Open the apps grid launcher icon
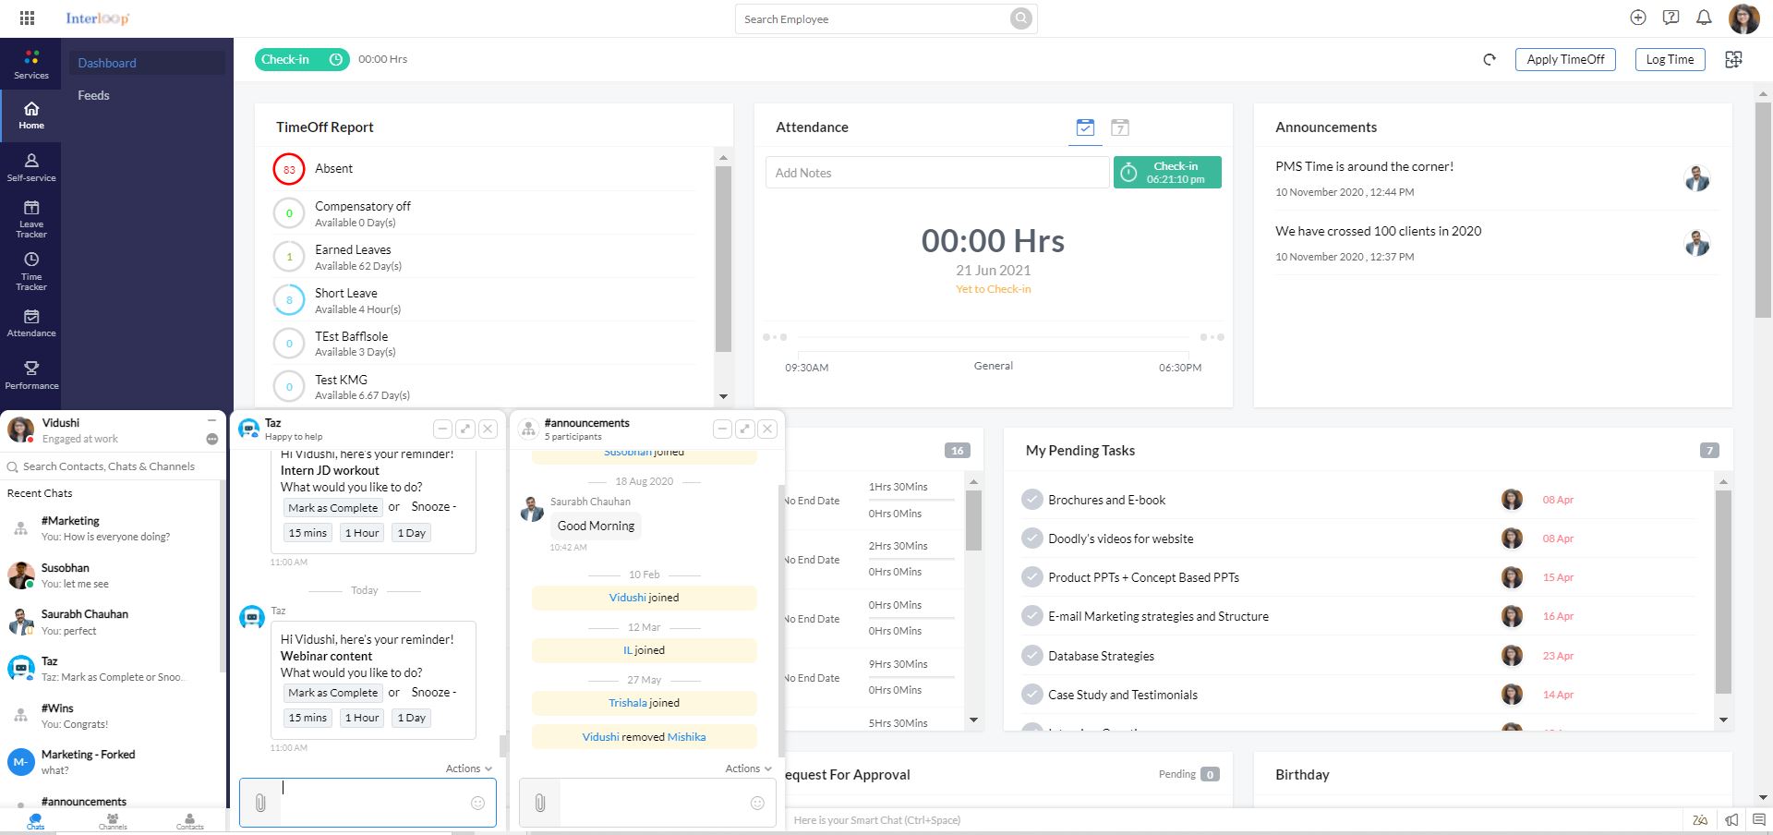Screen dimensions: 1773x835 pos(27,18)
